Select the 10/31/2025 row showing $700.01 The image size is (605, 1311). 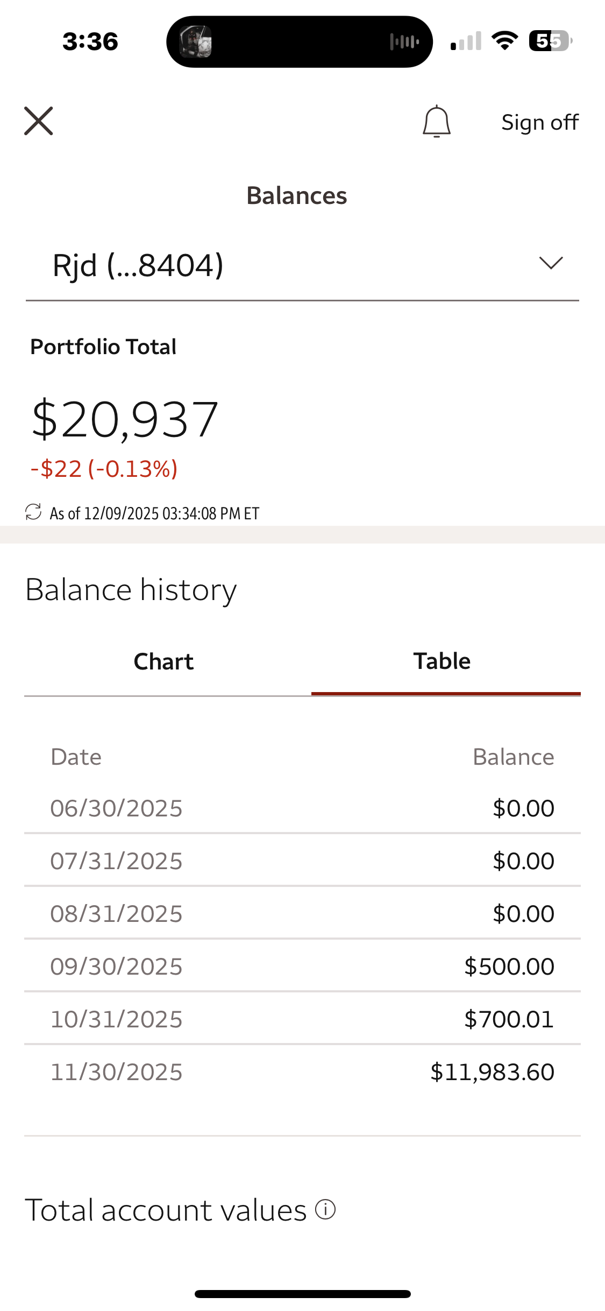[x=301, y=1019]
